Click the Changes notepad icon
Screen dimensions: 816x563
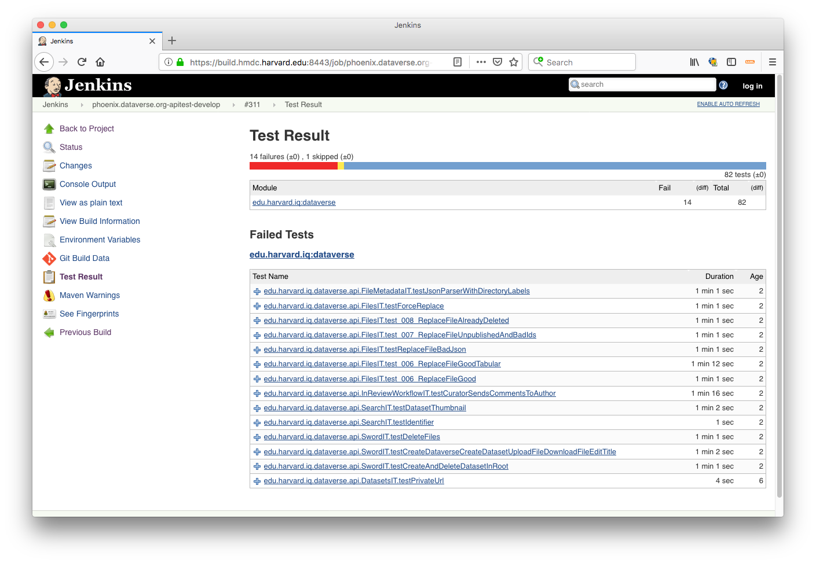[49, 165]
